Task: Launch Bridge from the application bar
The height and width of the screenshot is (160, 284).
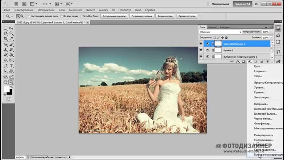Action: [16, 4]
